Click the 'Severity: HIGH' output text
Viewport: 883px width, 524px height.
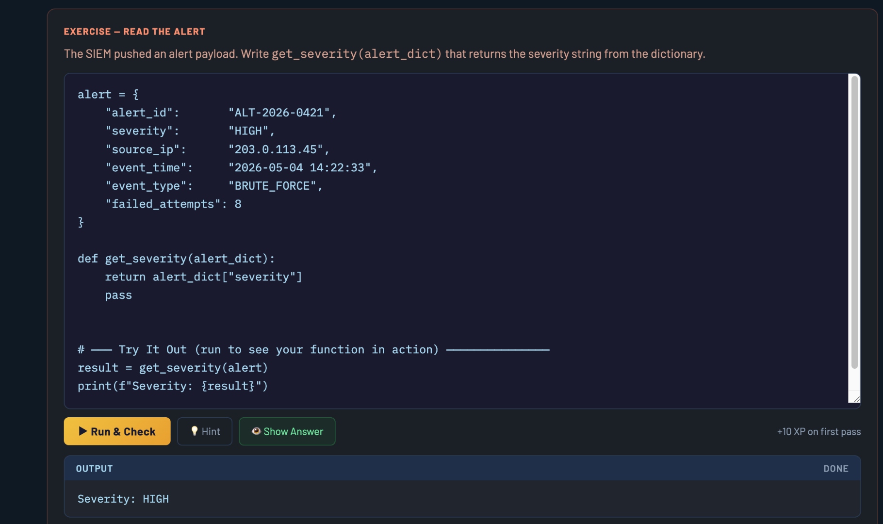(123, 499)
